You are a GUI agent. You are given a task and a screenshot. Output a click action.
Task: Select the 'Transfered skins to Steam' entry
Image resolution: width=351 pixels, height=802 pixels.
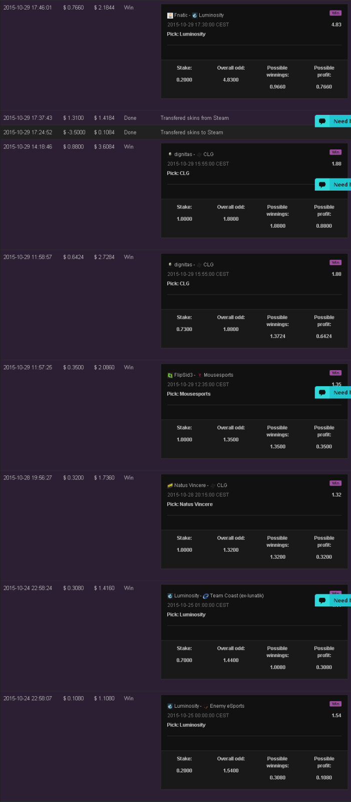[x=192, y=132]
